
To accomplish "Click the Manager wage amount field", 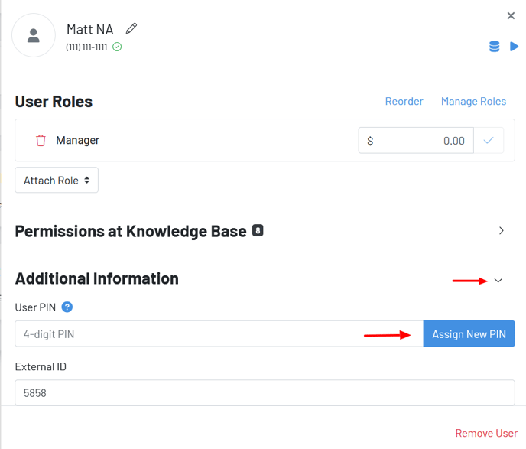I will [424, 141].
